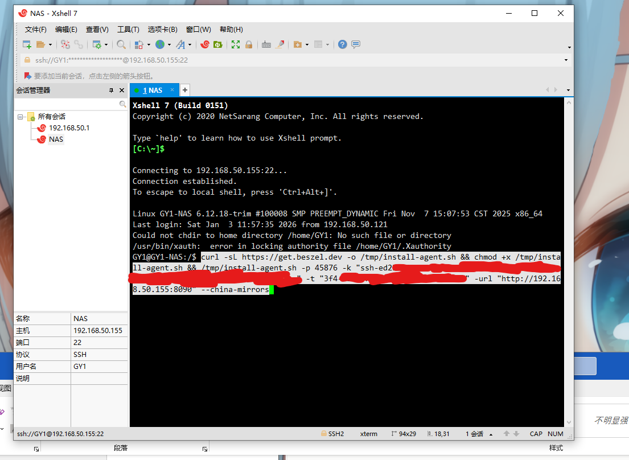Click the red Xshell swirl toolbar icon
This screenshot has height=460, width=629.
204,44
